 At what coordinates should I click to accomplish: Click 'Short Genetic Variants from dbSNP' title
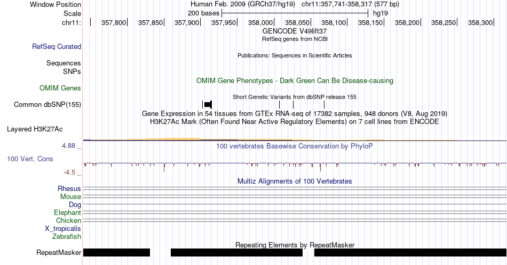295,97
